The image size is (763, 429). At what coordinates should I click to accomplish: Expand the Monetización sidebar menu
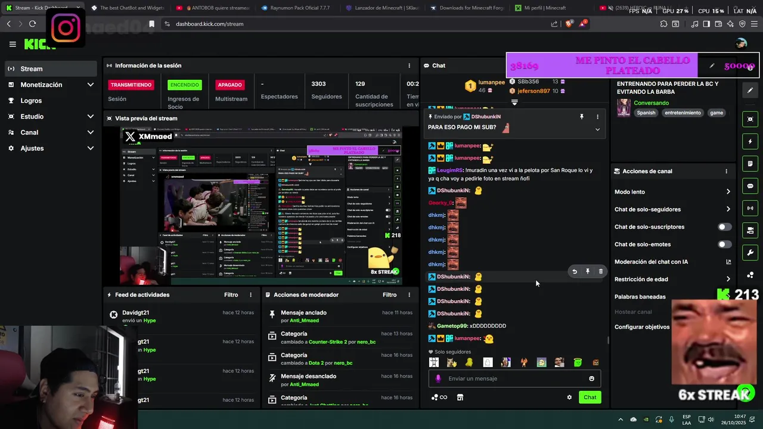coord(50,85)
